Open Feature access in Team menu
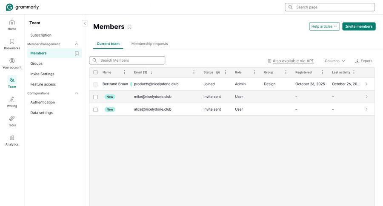Image resolution: width=383 pixels, height=206 pixels. (x=43, y=84)
